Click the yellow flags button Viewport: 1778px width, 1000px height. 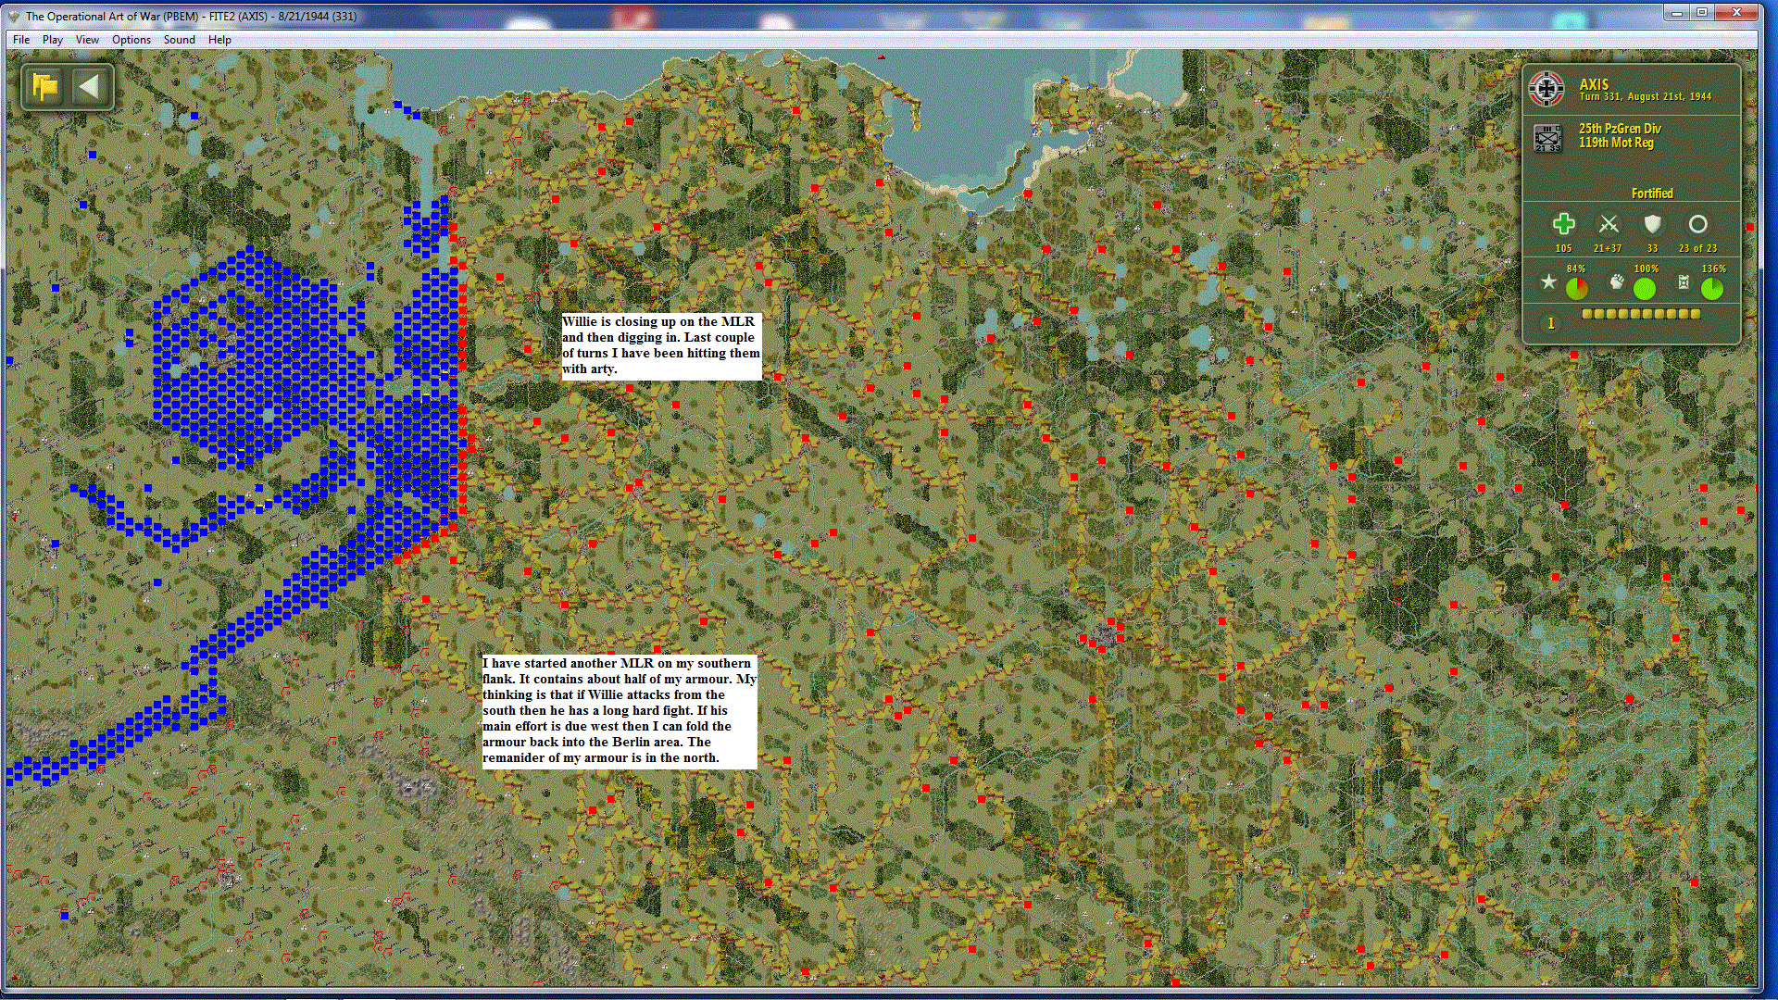(44, 87)
